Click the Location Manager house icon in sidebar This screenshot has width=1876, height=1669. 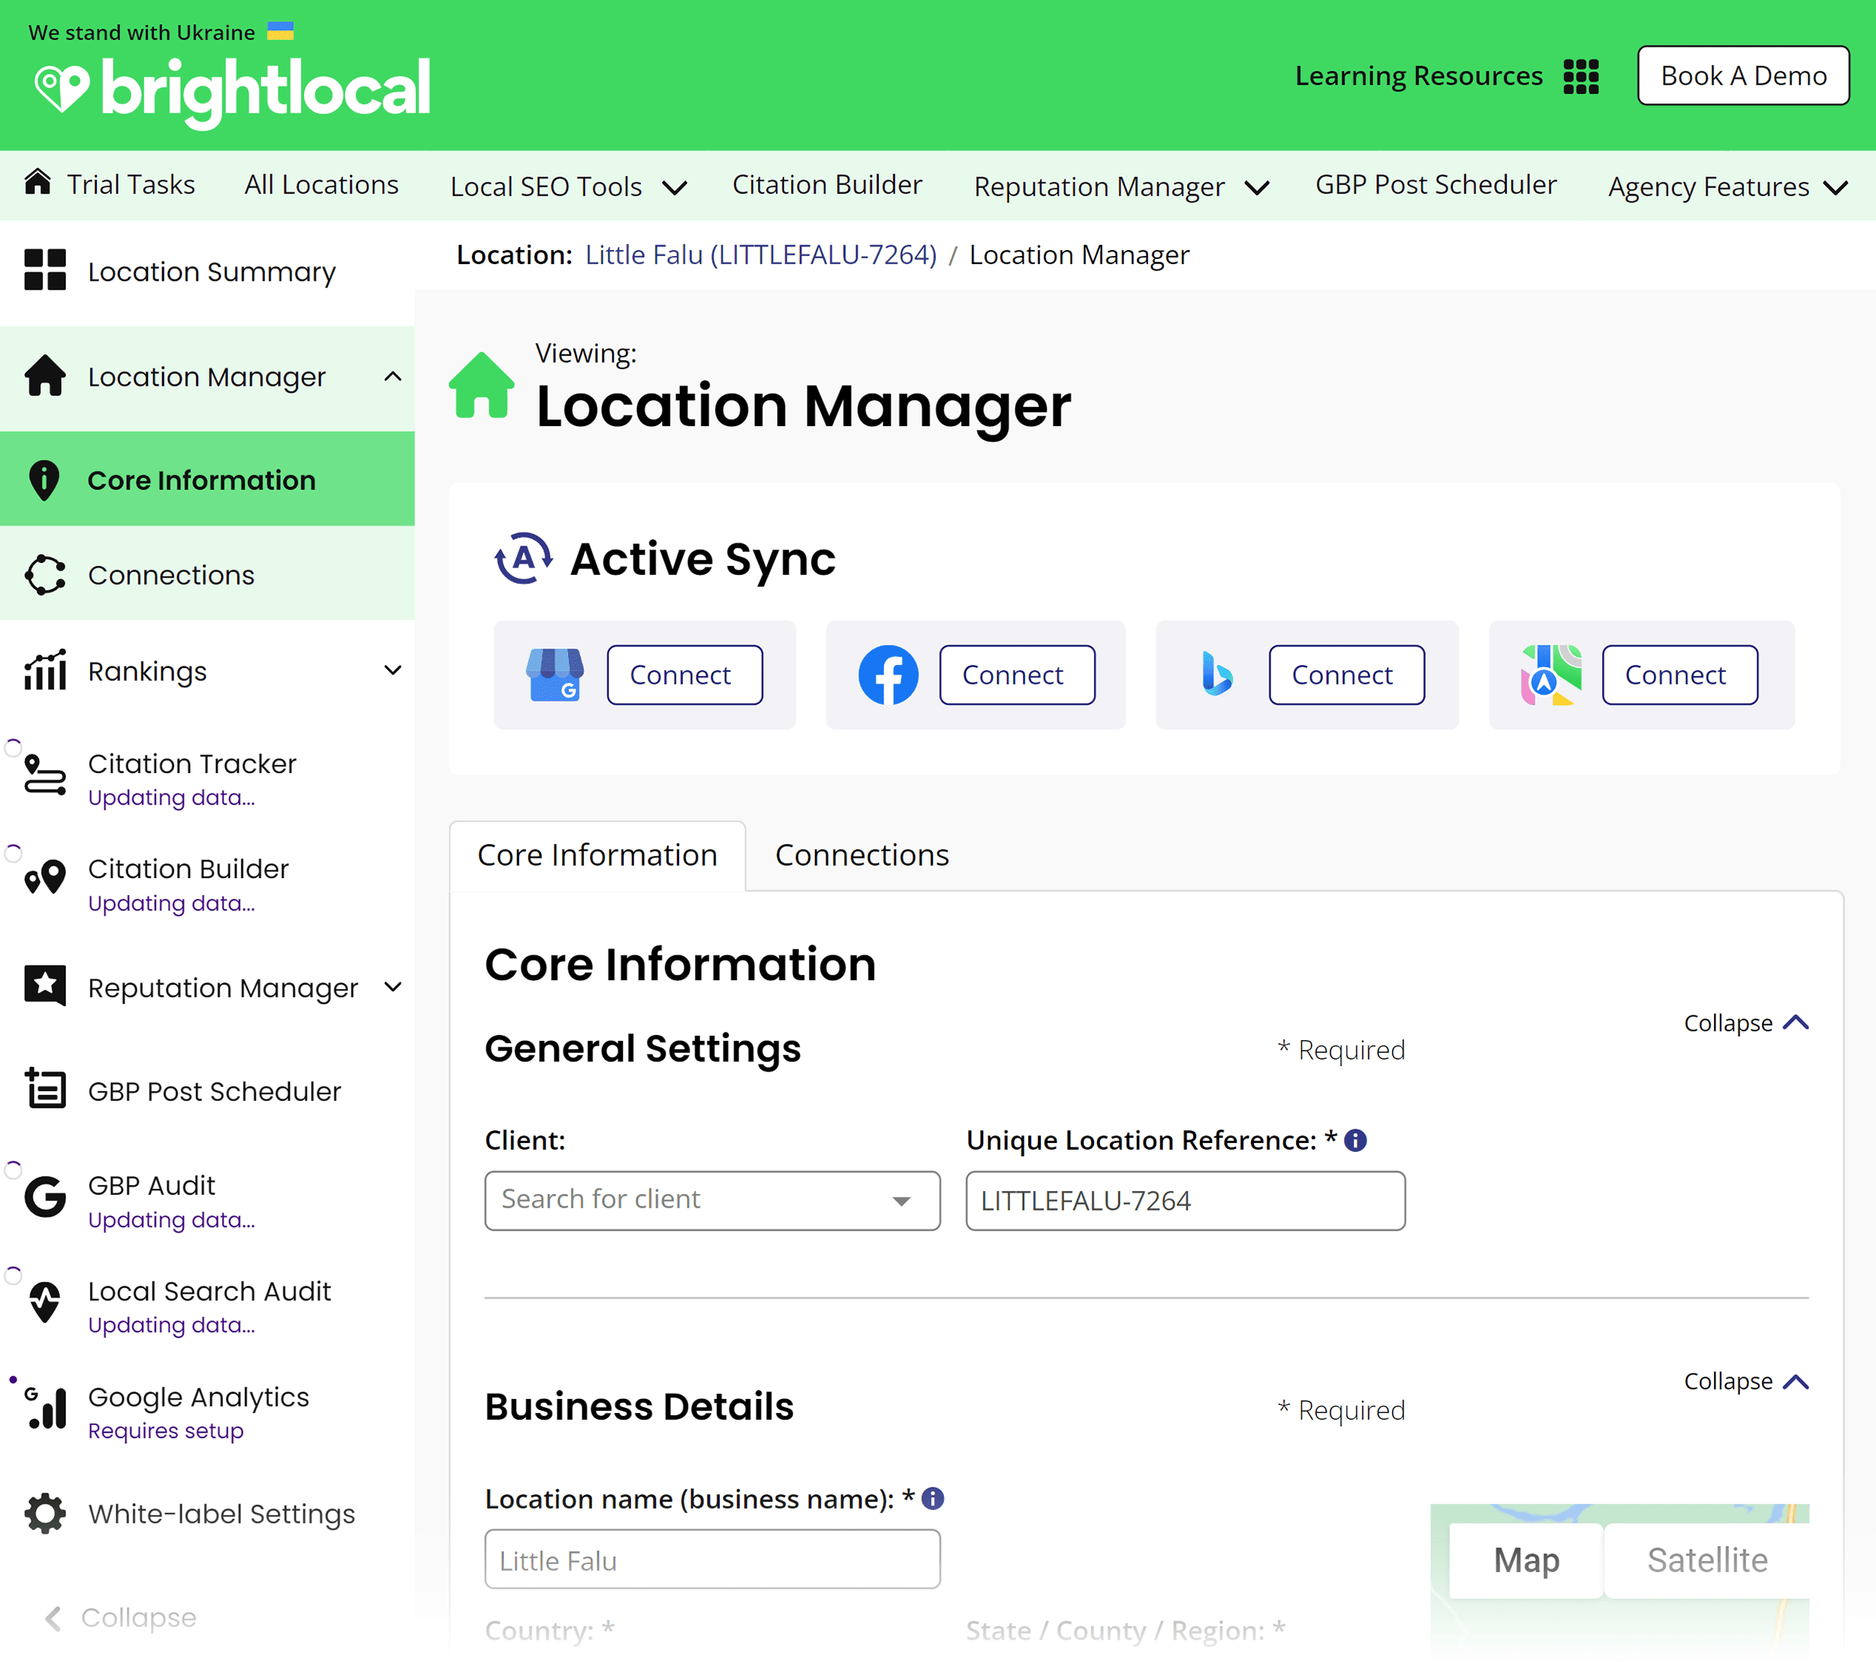pyautogui.click(x=45, y=375)
